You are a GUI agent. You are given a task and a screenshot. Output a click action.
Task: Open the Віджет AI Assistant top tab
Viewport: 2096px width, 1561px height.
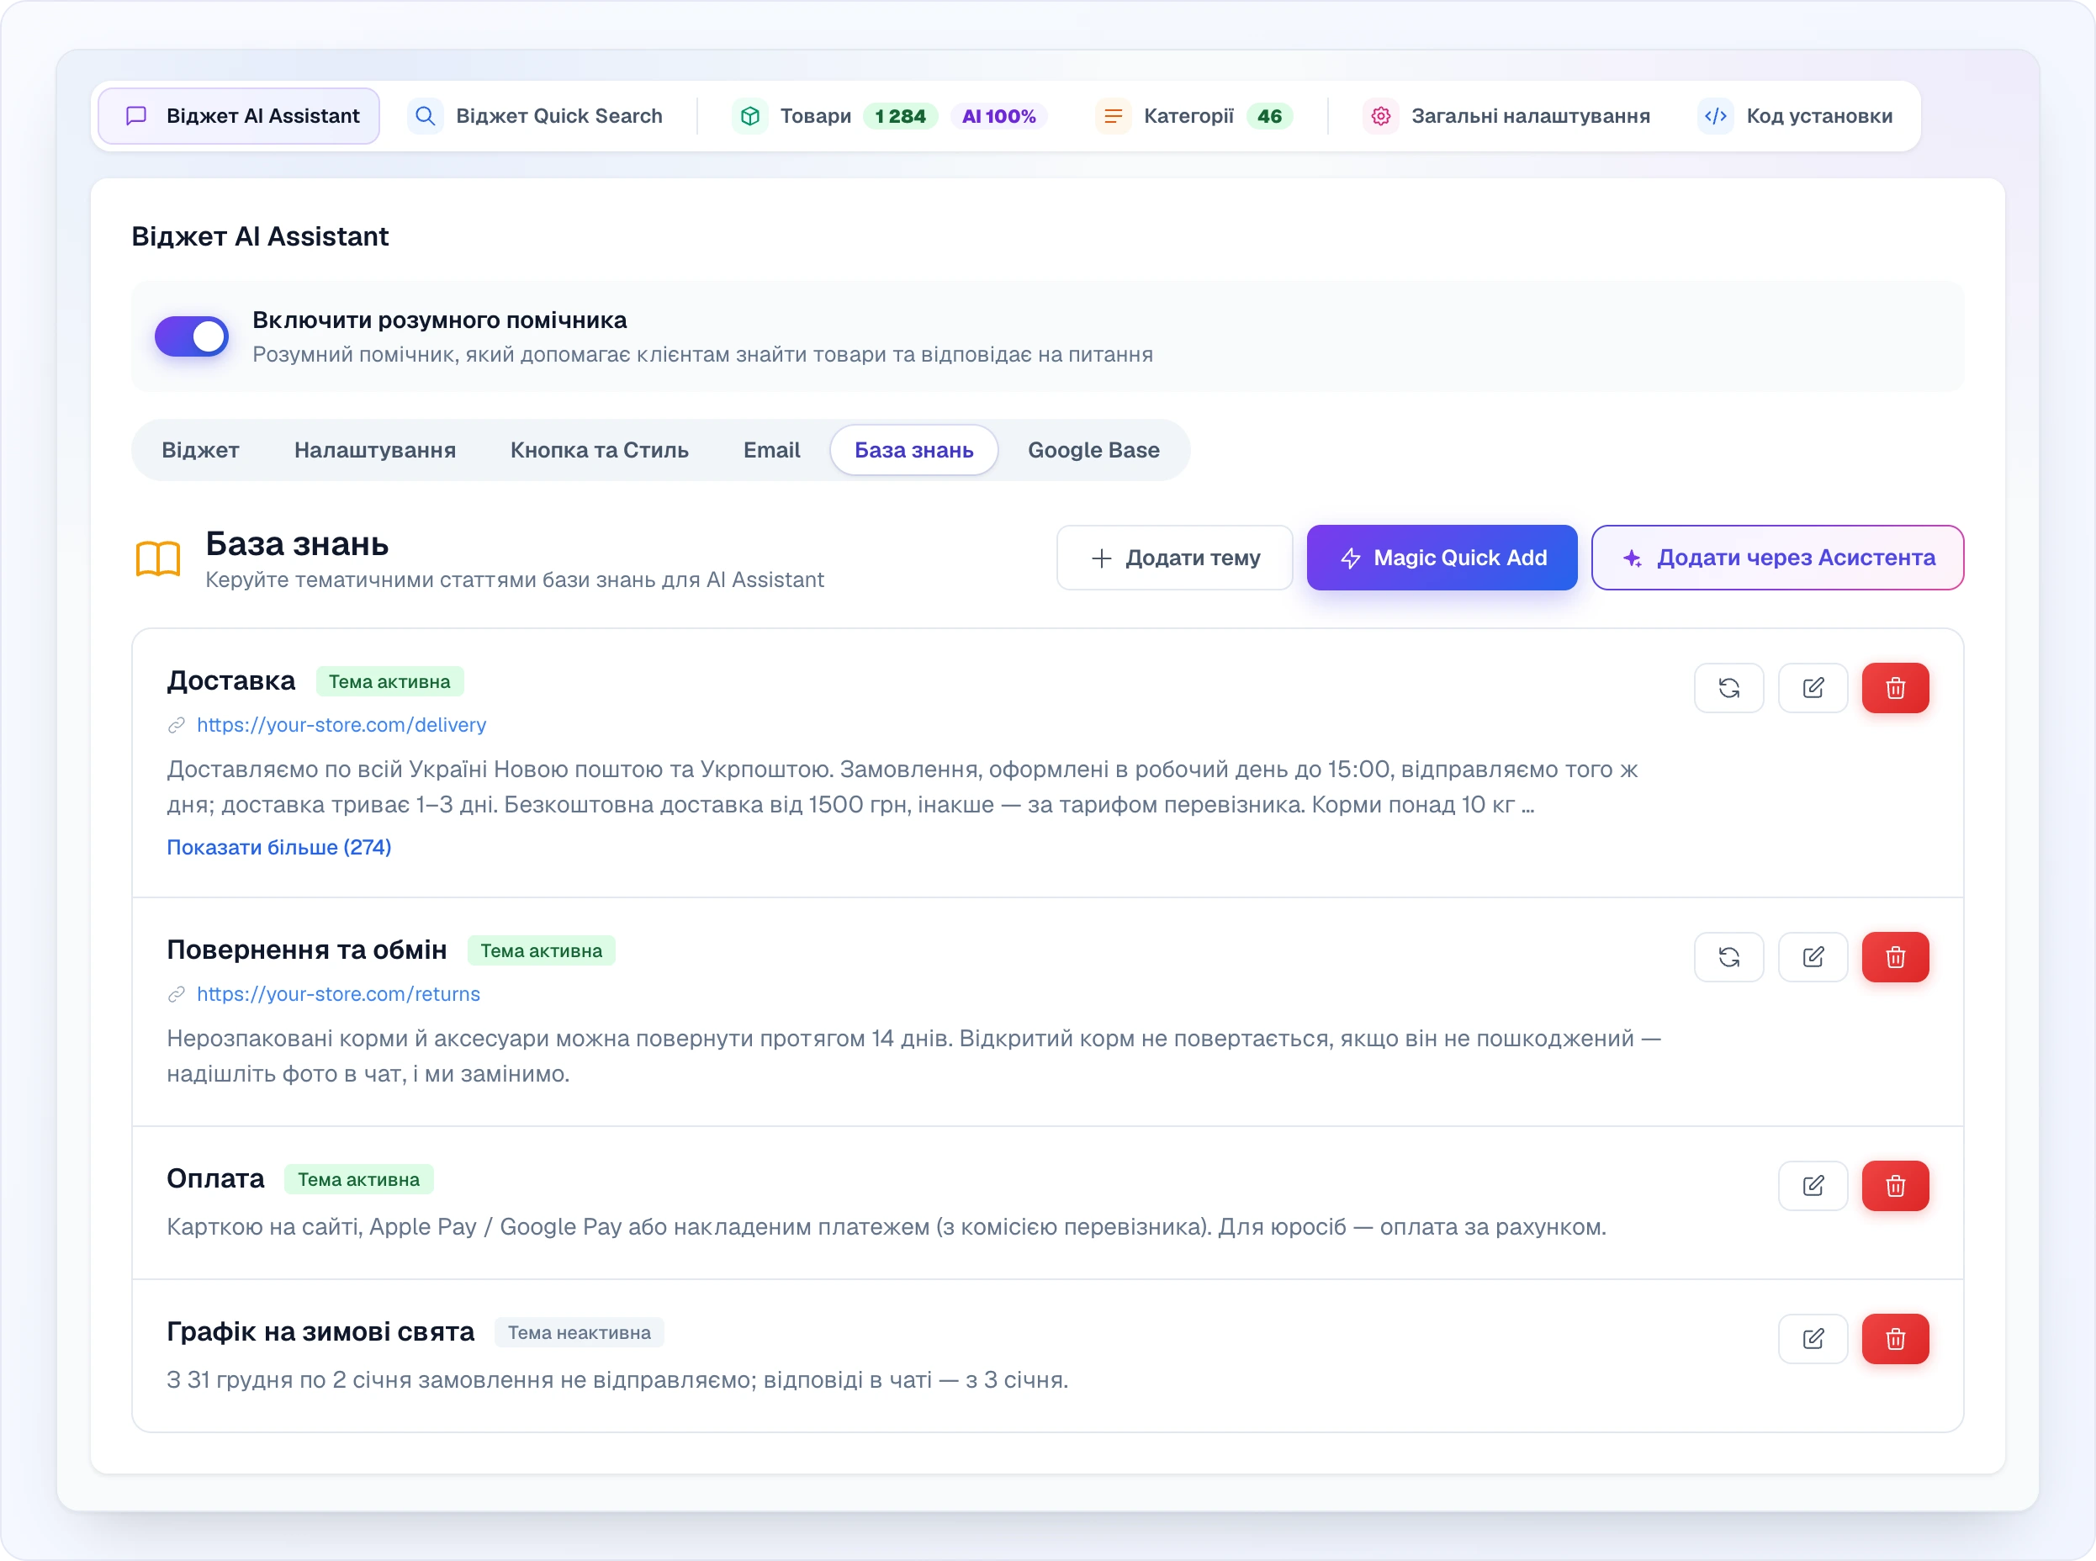click(x=239, y=116)
